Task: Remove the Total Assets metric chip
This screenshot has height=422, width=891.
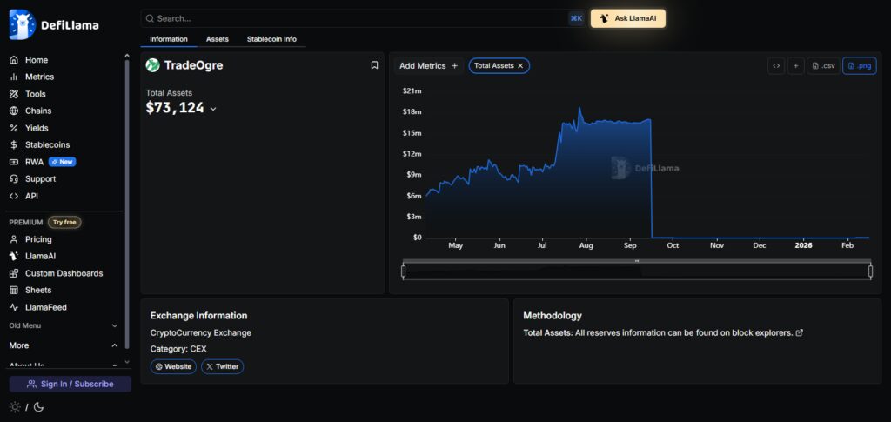Action: [x=520, y=66]
